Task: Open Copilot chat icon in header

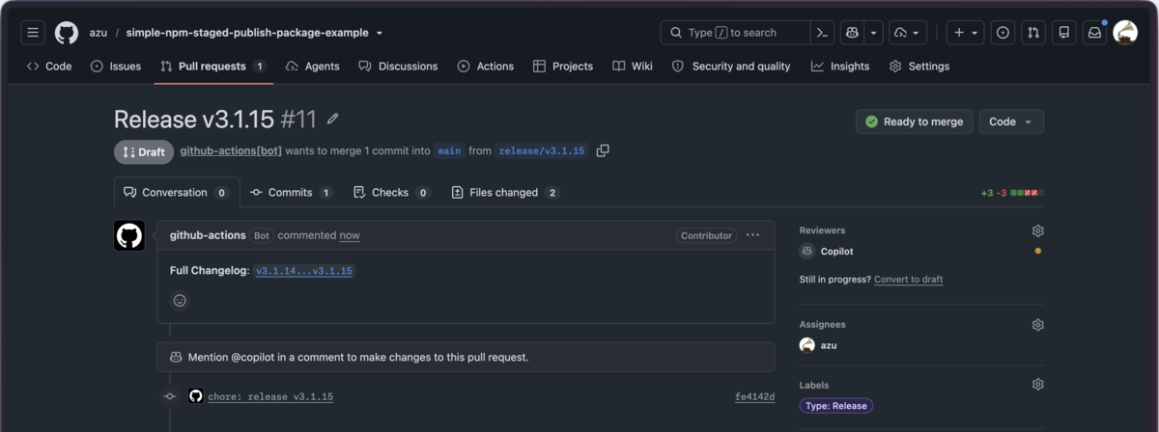Action: [852, 33]
